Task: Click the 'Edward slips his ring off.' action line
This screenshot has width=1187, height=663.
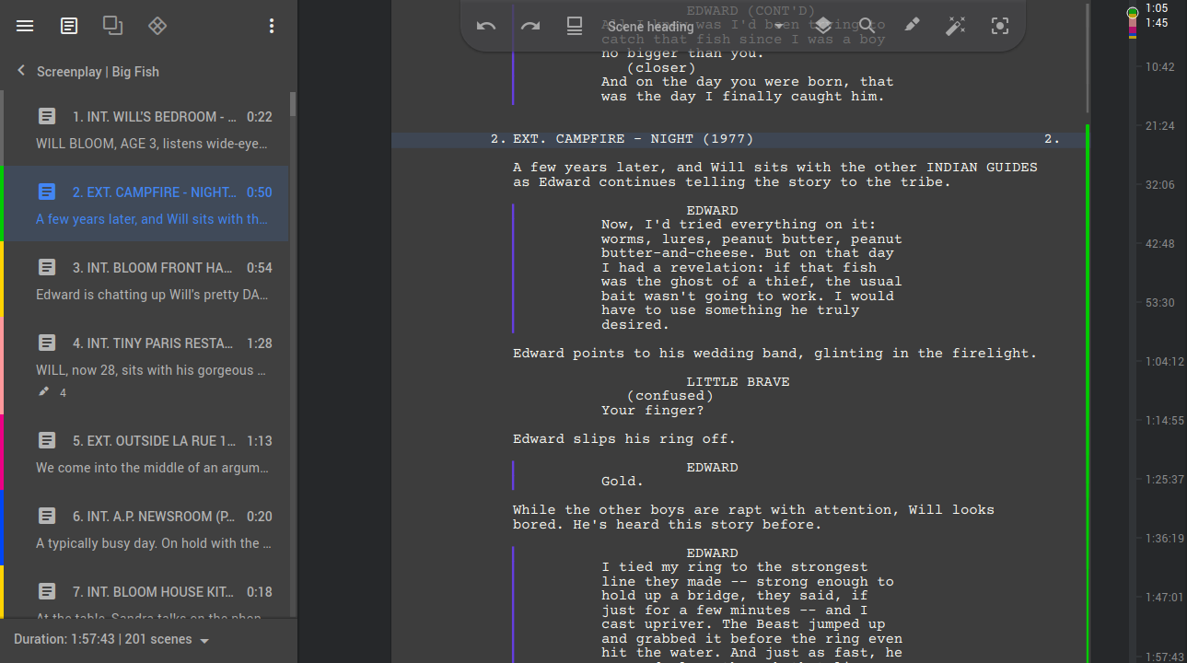Action: click(x=624, y=439)
